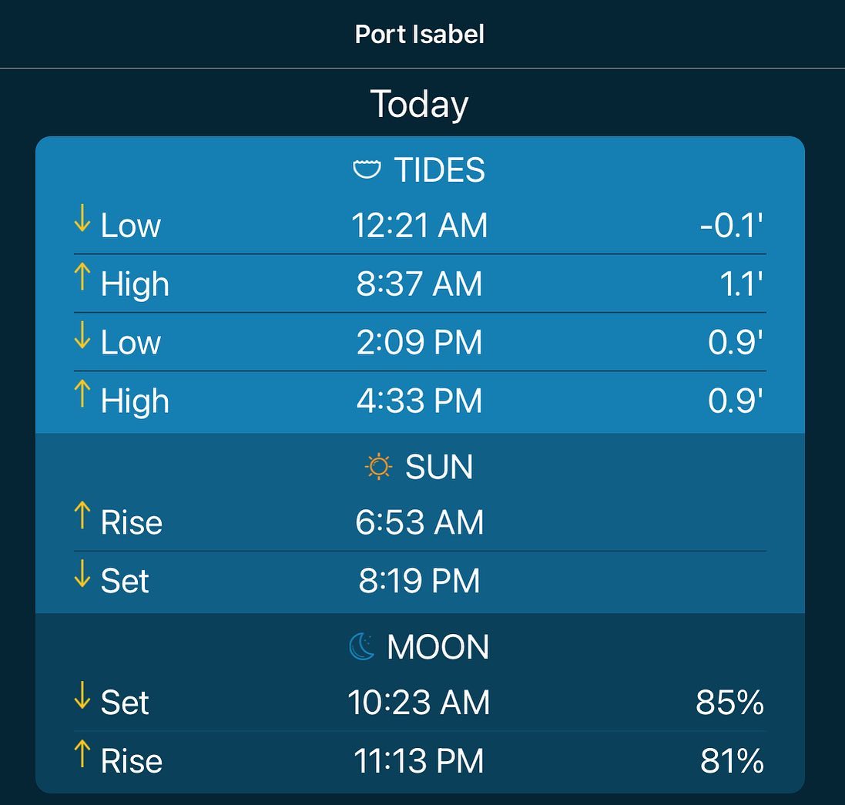845x805 pixels.
Task: Tap the 85% moon illumination value
Action: pos(729,703)
